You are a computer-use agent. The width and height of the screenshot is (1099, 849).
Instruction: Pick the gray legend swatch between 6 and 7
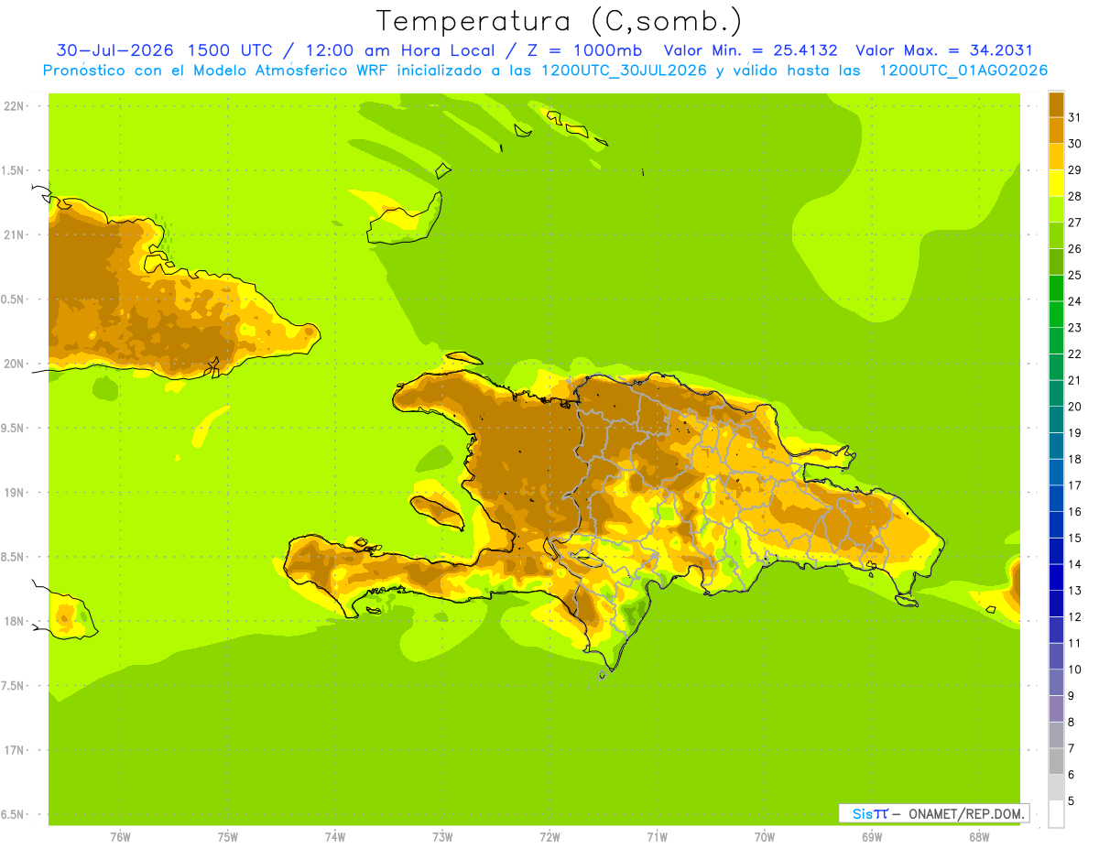pyautogui.click(x=1056, y=761)
